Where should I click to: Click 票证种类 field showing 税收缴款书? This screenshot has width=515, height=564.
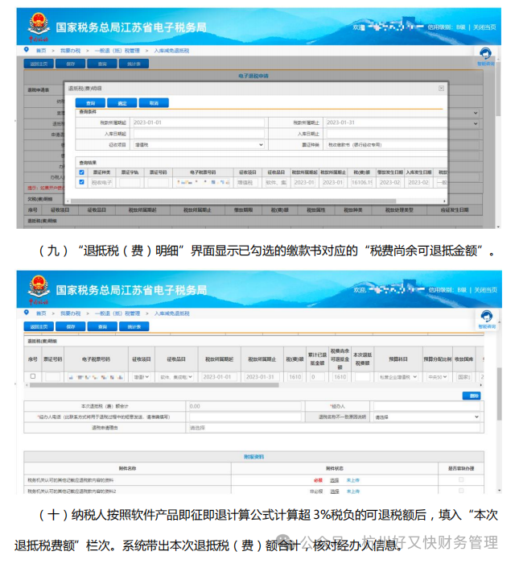point(386,144)
